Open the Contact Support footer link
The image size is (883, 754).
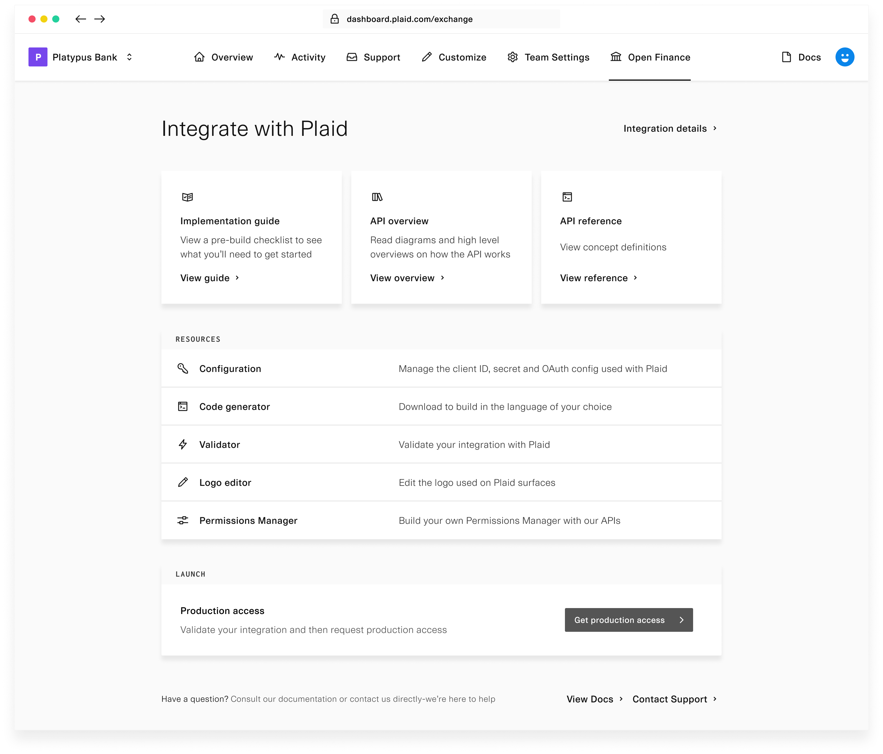pos(675,699)
